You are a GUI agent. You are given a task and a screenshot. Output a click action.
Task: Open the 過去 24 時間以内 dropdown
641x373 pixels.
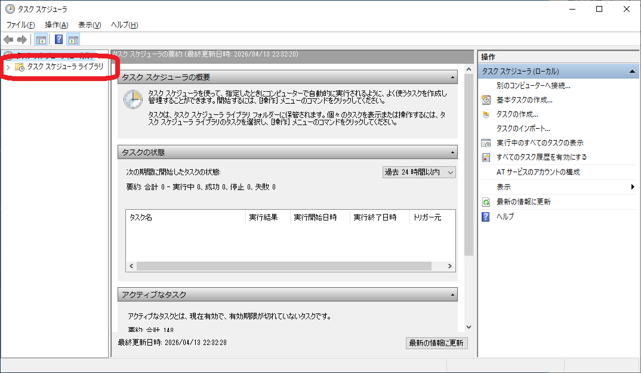(x=419, y=172)
